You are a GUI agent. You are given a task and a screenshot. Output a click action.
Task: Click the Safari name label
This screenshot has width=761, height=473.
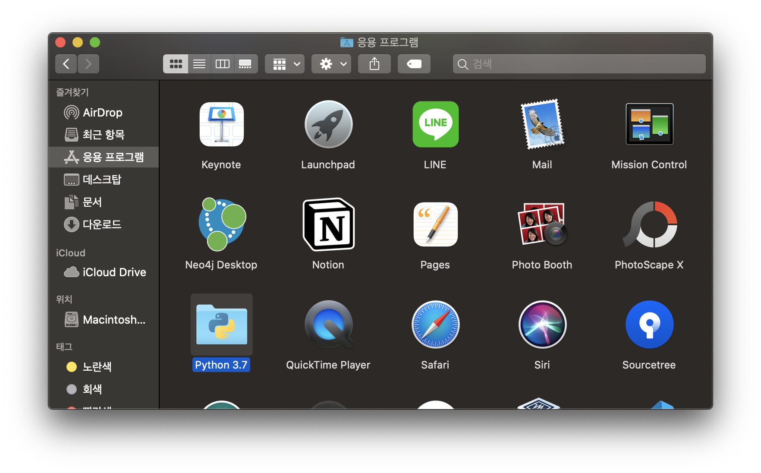point(435,365)
